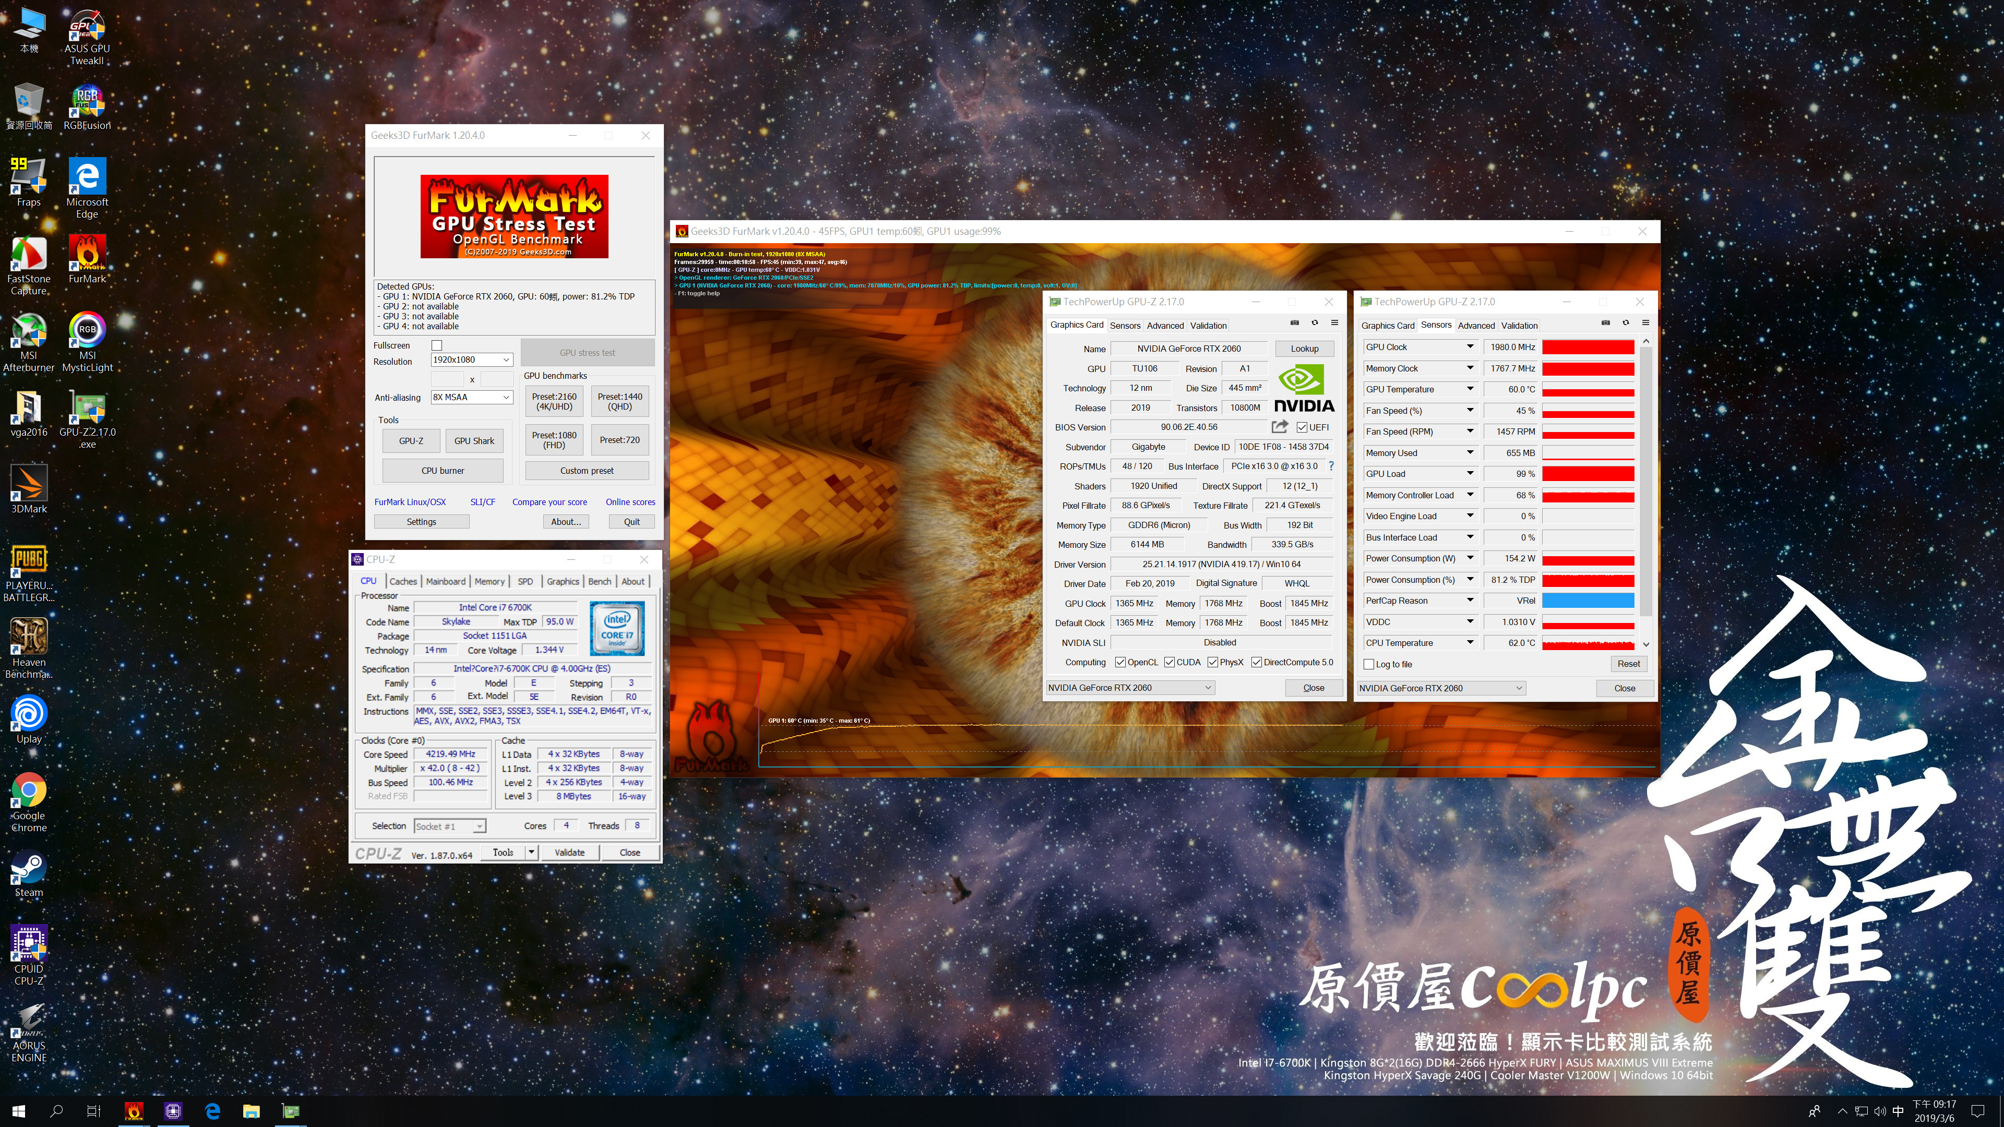This screenshot has width=2004, height=1127.
Task: Toggle PhysX checkbox in GPU-Z
Action: click(x=1213, y=662)
